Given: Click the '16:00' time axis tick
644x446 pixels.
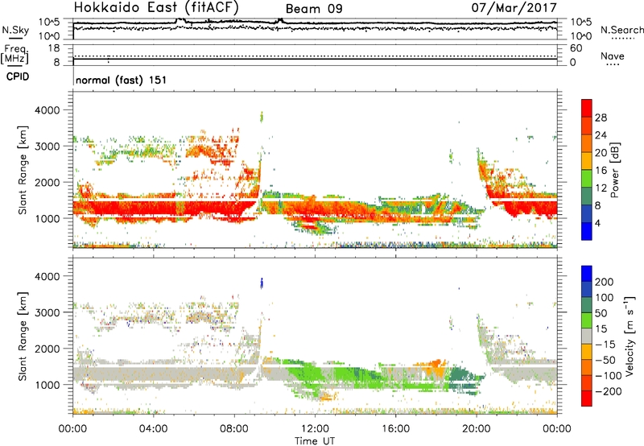Looking at the screenshot, I should coord(395,429).
